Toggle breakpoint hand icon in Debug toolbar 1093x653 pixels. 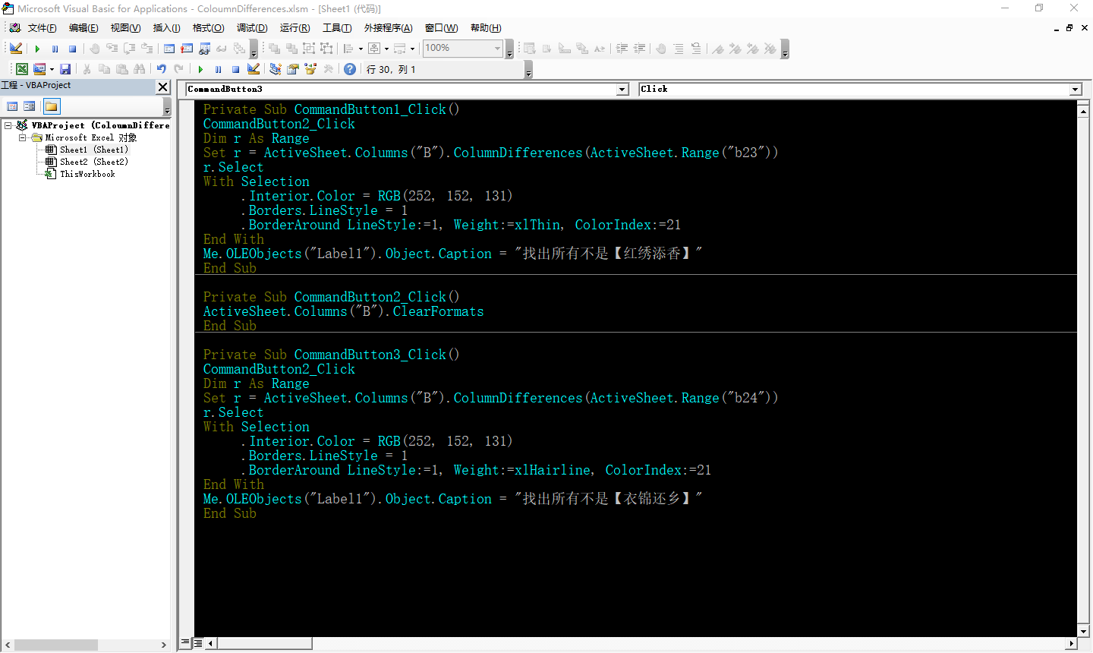coord(94,49)
